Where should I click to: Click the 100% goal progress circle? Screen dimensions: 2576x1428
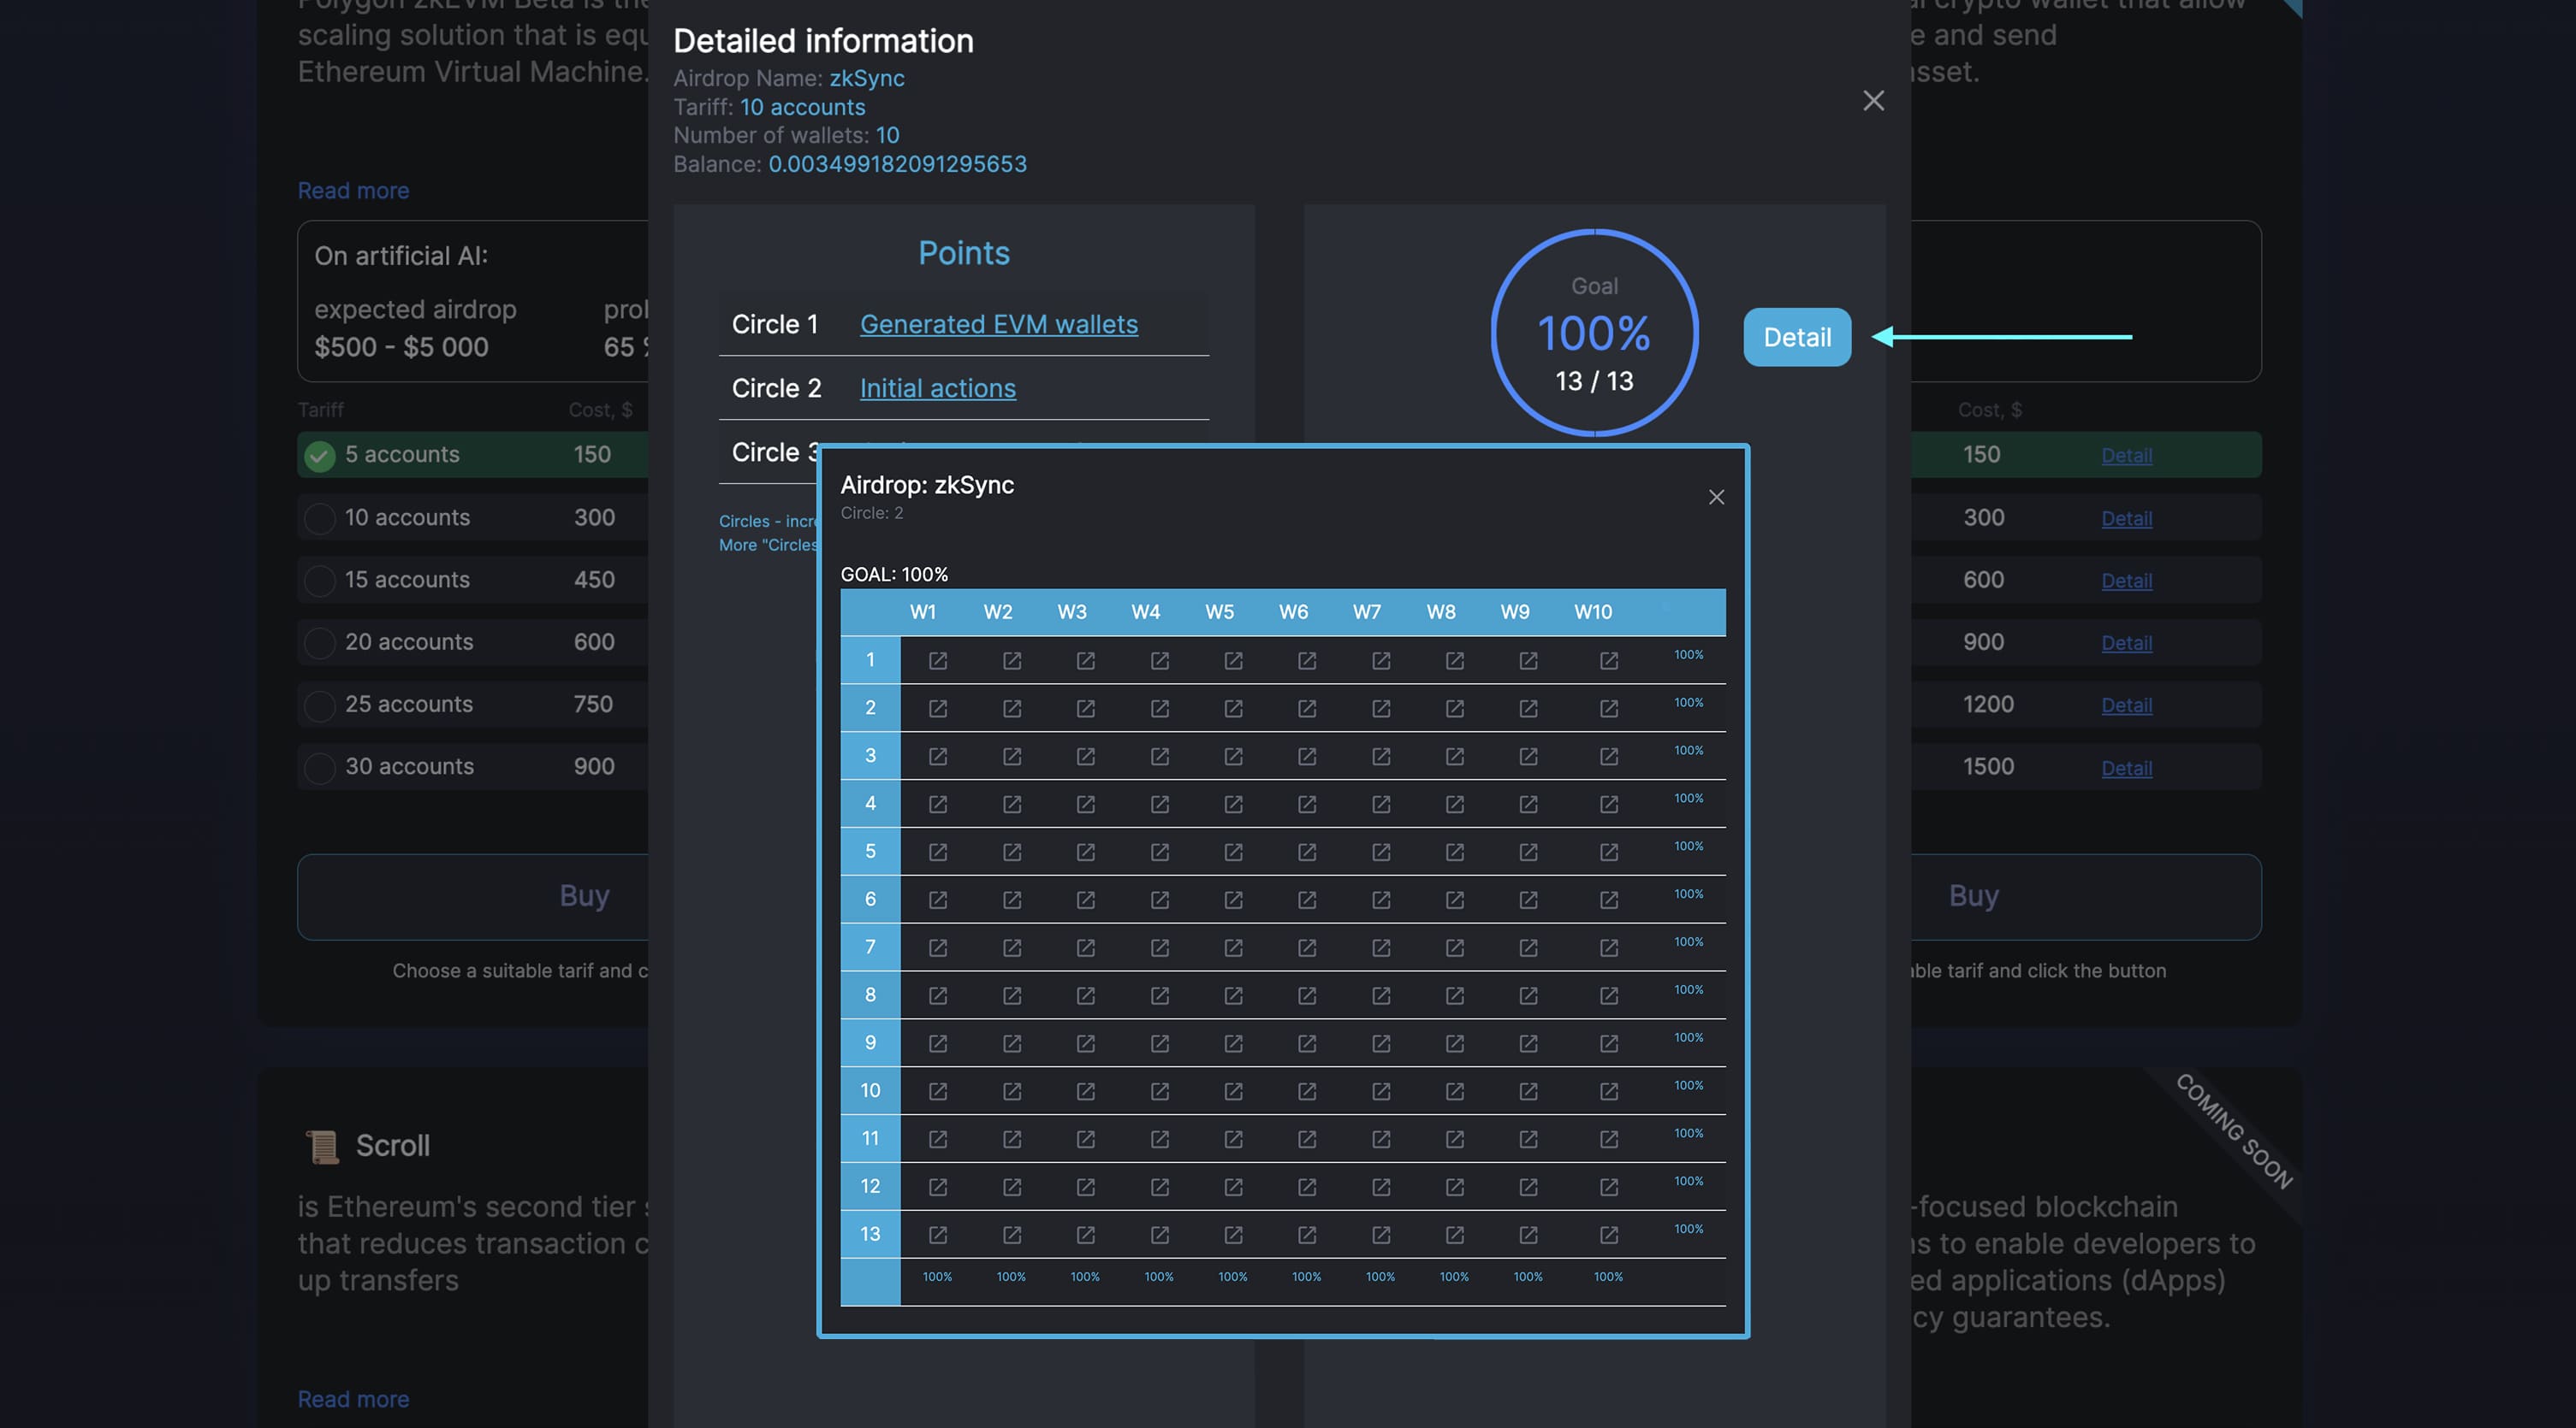1593,333
